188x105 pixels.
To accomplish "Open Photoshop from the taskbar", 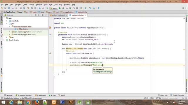I will [x=62, y=102].
